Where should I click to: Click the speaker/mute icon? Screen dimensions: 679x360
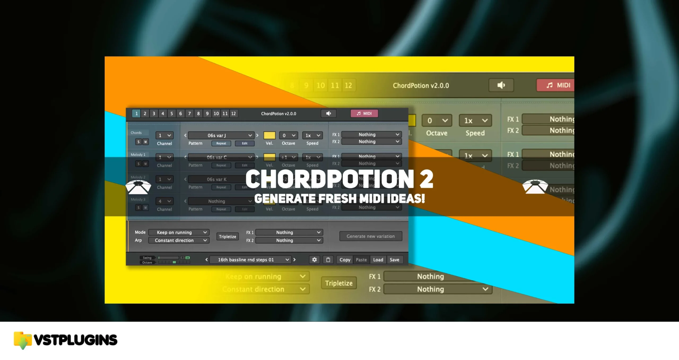tap(328, 113)
